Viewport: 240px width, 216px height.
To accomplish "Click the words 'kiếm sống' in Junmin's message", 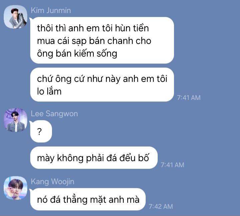I will 96,54.
